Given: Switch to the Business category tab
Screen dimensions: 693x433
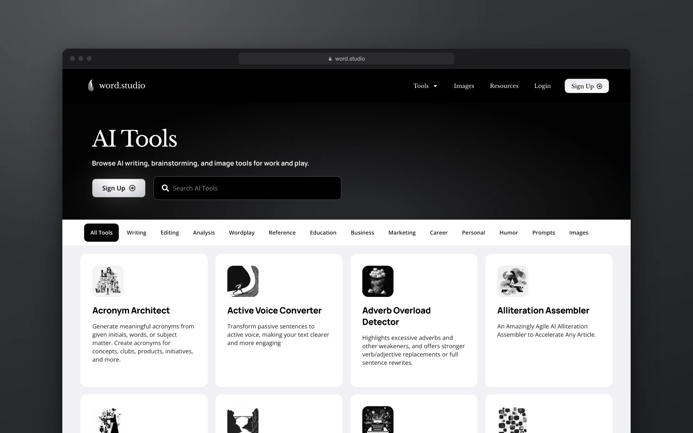Looking at the screenshot, I should [362, 232].
